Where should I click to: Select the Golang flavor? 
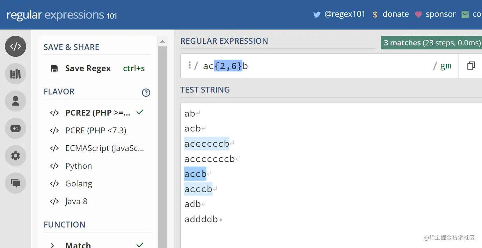click(x=78, y=184)
